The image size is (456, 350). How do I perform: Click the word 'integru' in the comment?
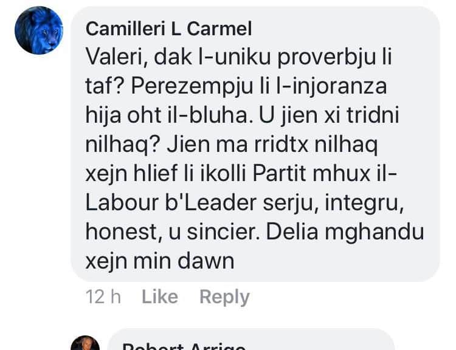(x=364, y=202)
